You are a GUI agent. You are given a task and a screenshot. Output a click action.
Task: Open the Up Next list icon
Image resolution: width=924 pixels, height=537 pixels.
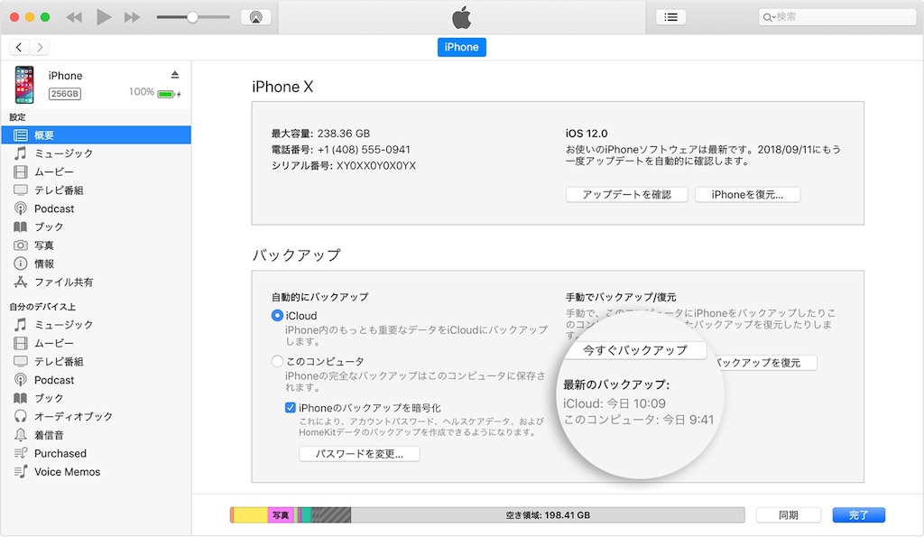(670, 17)
